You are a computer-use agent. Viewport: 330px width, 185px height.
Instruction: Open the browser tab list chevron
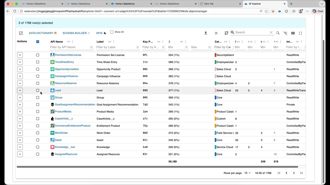[322, 4]
